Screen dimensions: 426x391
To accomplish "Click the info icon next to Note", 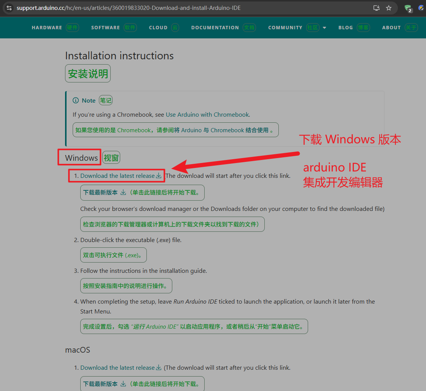I will [76, 100].
